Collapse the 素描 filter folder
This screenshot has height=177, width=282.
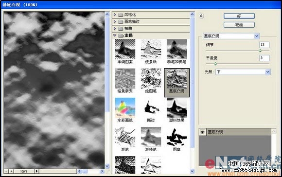[115, 35]
